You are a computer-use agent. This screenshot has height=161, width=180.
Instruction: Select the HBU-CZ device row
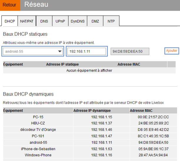pyautogui.click(x=38, y=123)
